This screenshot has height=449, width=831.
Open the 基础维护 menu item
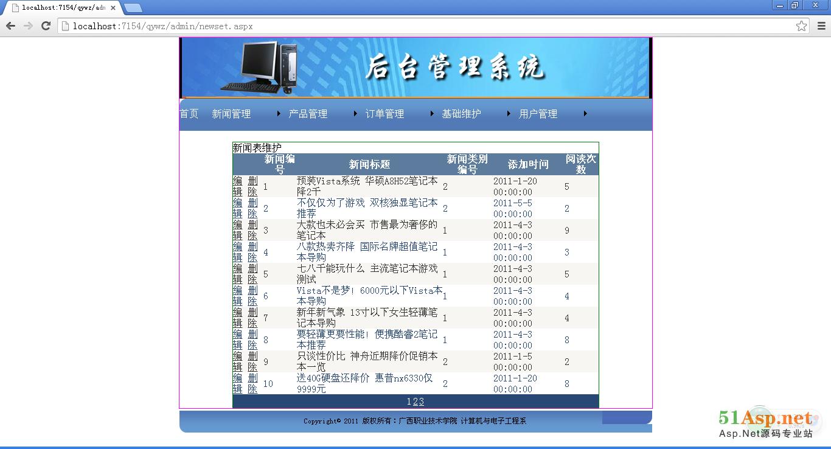coord(461,114)
